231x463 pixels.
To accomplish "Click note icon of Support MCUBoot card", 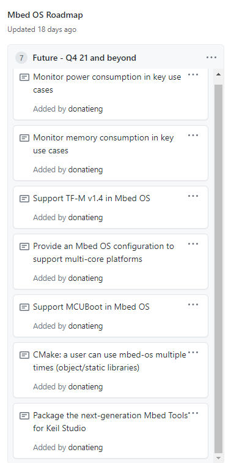I will pyautogui.click(x=24, y=307).
